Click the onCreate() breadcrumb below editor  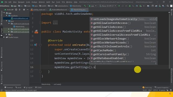coord(57,84)
